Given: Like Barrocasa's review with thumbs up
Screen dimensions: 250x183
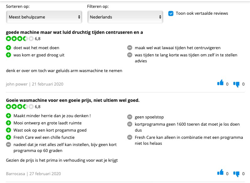Looking at the screenshot, I should point(220,173).
